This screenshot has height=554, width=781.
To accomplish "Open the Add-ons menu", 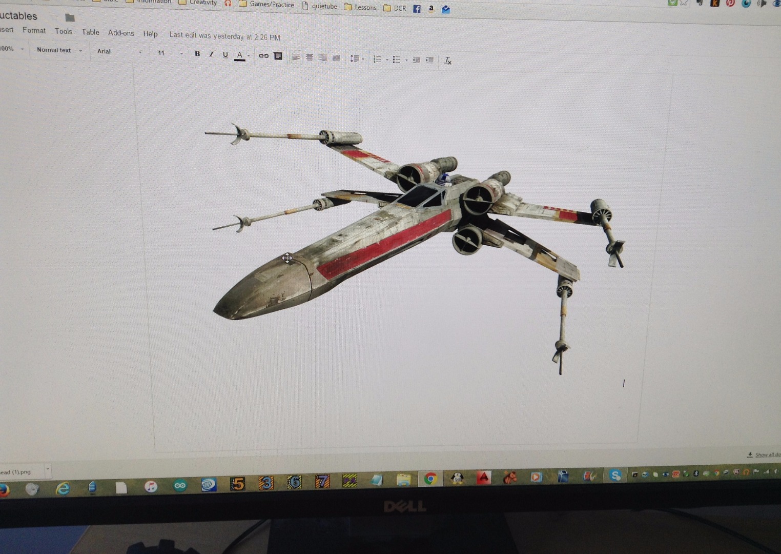I will [121, 33].
